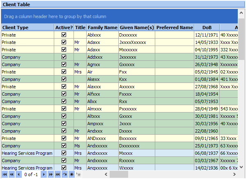Select the Mrs title in the Air row
This screenshot has height=179, width=246.
tap(80, 72)
